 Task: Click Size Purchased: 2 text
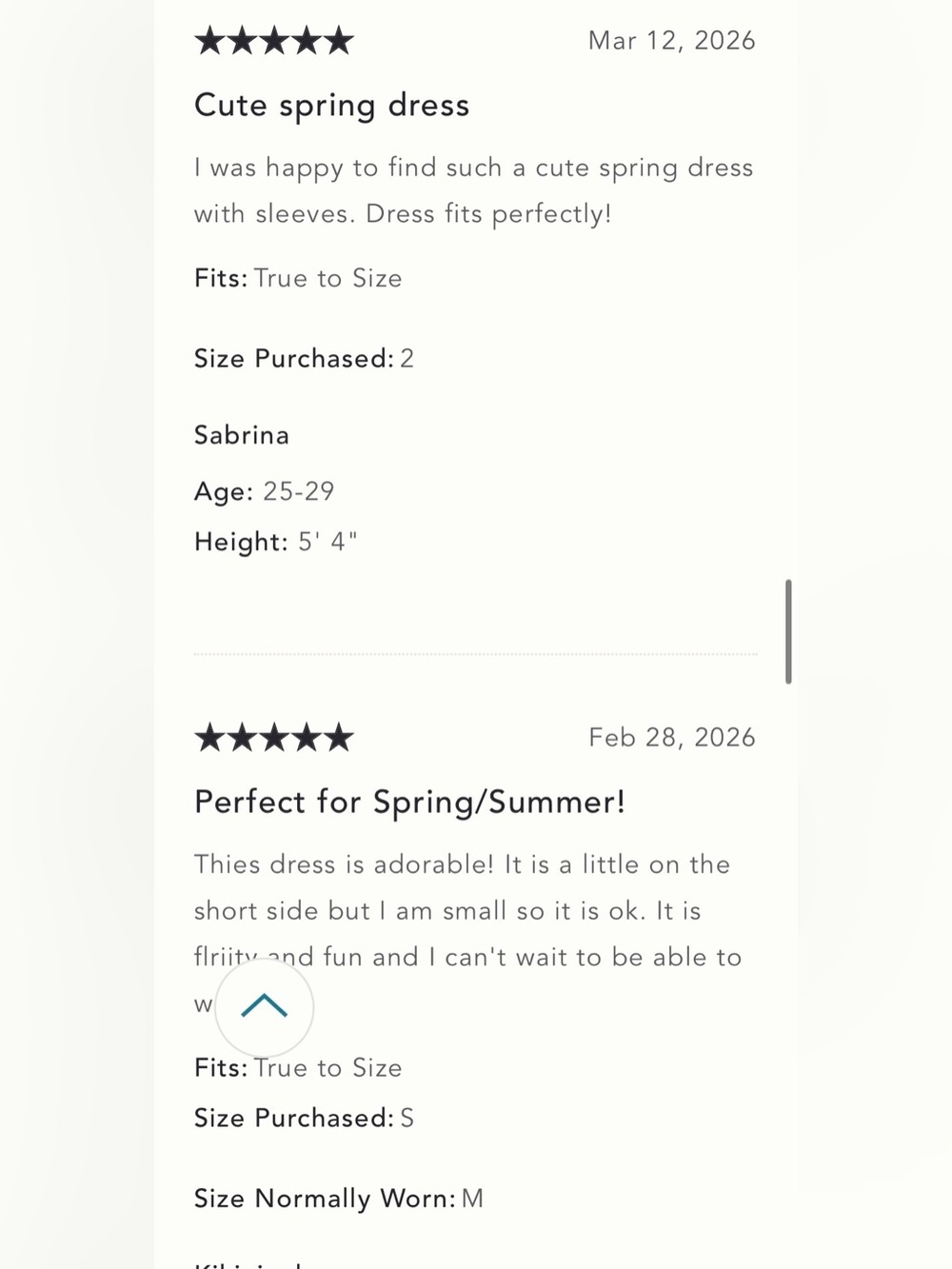[x=304, y=359]
